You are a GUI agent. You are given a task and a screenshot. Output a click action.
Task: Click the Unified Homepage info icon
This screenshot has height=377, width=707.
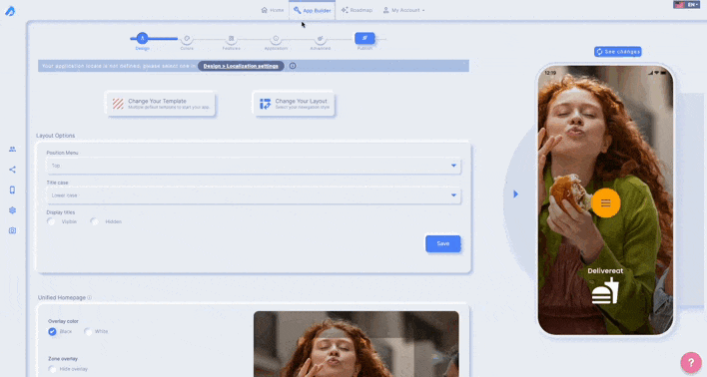89,298
